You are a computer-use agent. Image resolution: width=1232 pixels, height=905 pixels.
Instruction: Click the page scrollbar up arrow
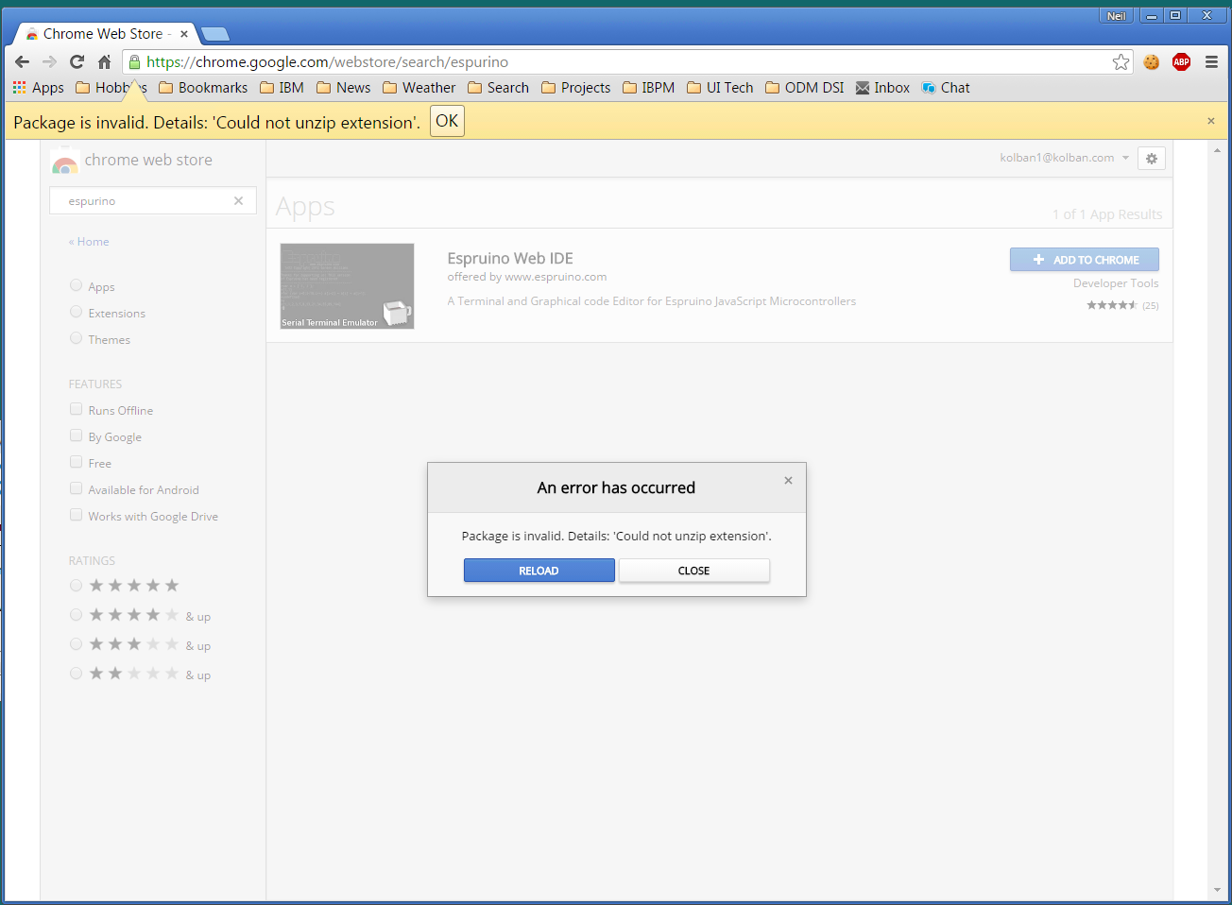1217,150
